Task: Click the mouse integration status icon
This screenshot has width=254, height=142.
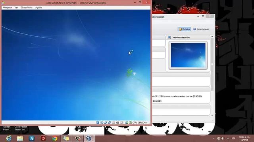Action: tap(127, 123)
